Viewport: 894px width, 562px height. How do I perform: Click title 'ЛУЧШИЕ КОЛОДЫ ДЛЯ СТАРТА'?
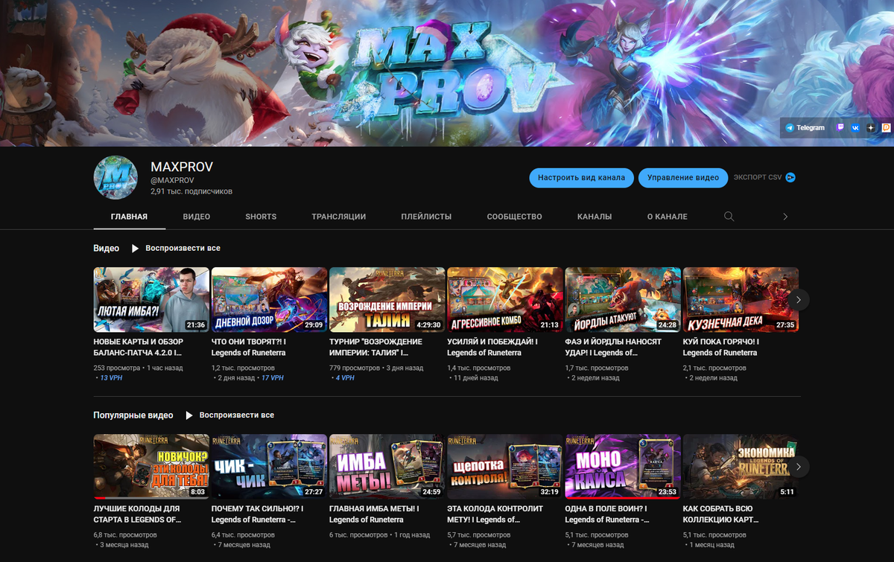pyautogui.click(x=138, y=514)
